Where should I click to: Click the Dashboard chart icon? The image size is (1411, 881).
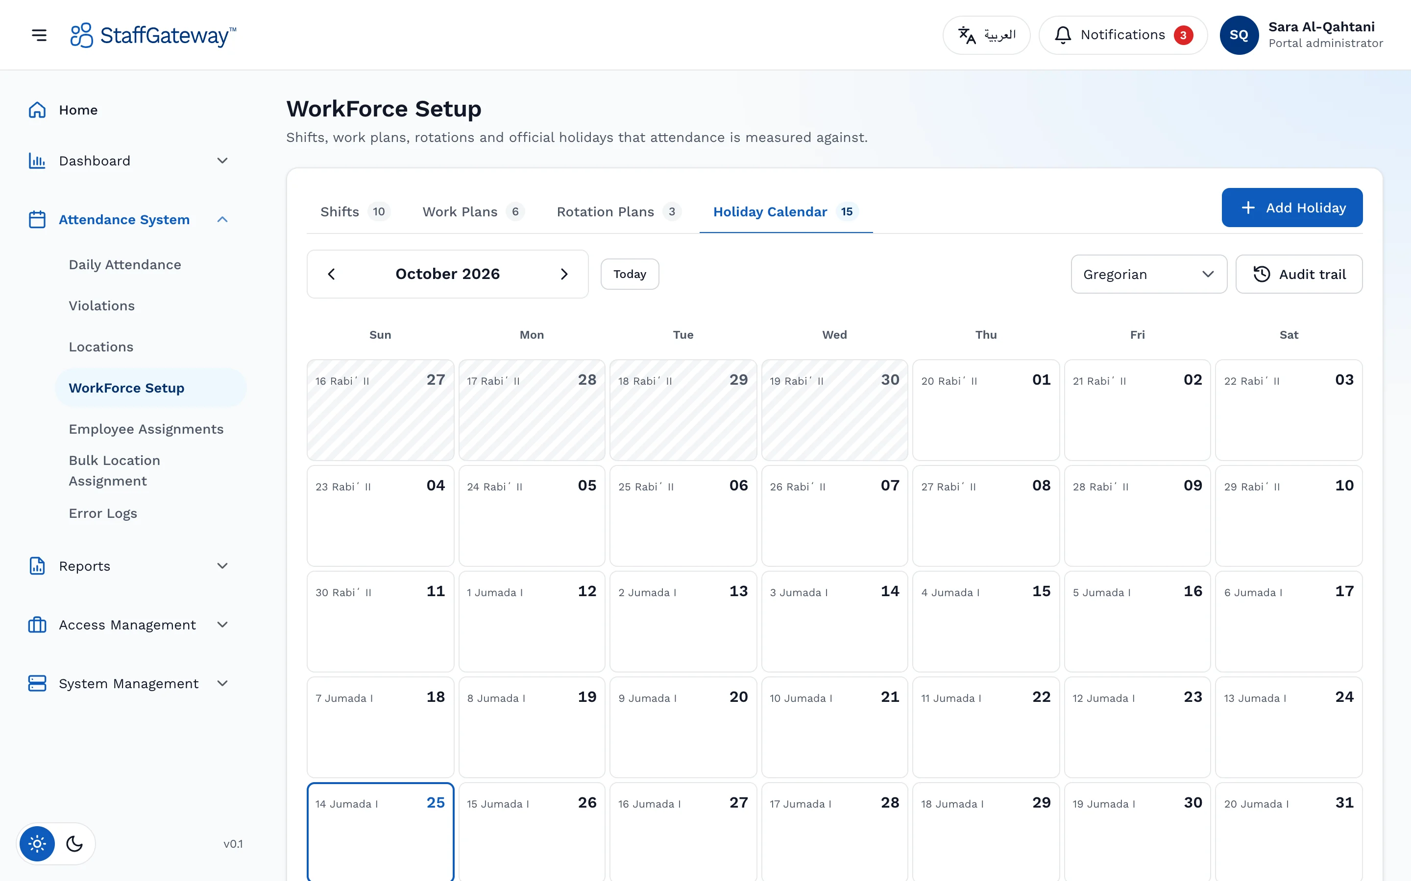click(x=37, y=161)
